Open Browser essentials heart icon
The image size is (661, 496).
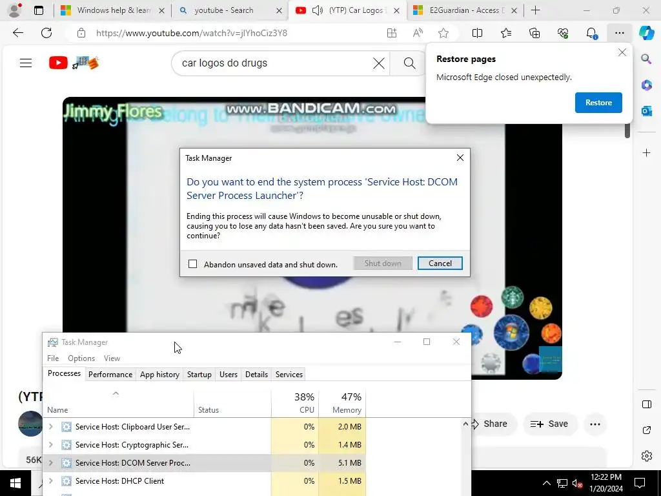563,33
